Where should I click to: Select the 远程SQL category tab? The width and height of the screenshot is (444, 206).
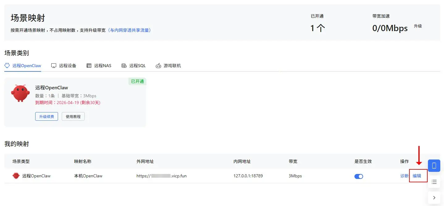(x=136, y=66)
